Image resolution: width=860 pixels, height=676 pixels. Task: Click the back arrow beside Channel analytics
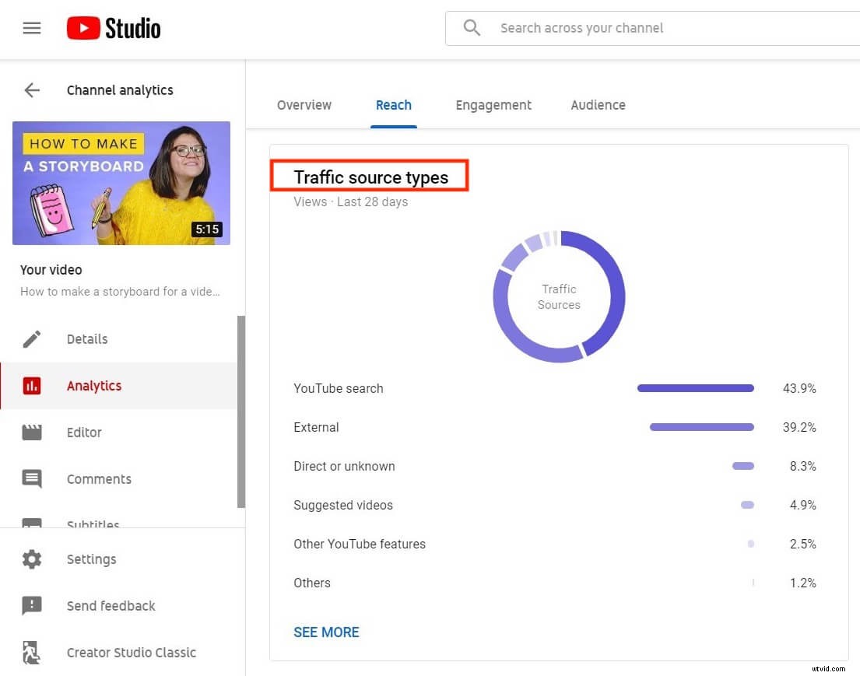tap(31, 89)
